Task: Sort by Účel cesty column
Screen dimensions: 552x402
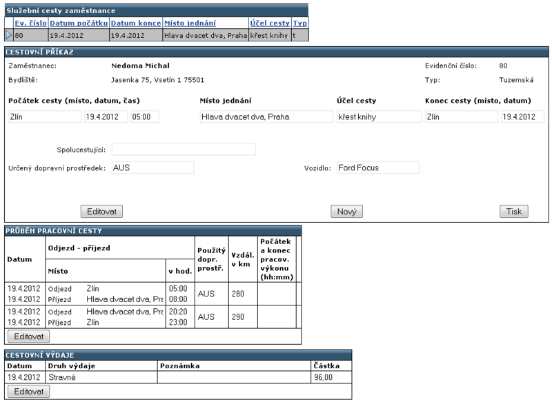Action: [270, 23]
